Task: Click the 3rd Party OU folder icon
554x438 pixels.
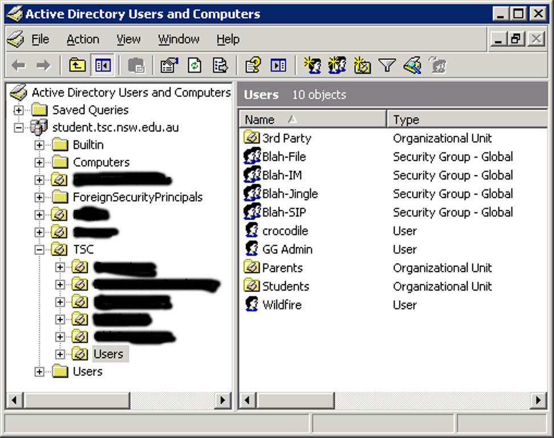Action: 251,137
